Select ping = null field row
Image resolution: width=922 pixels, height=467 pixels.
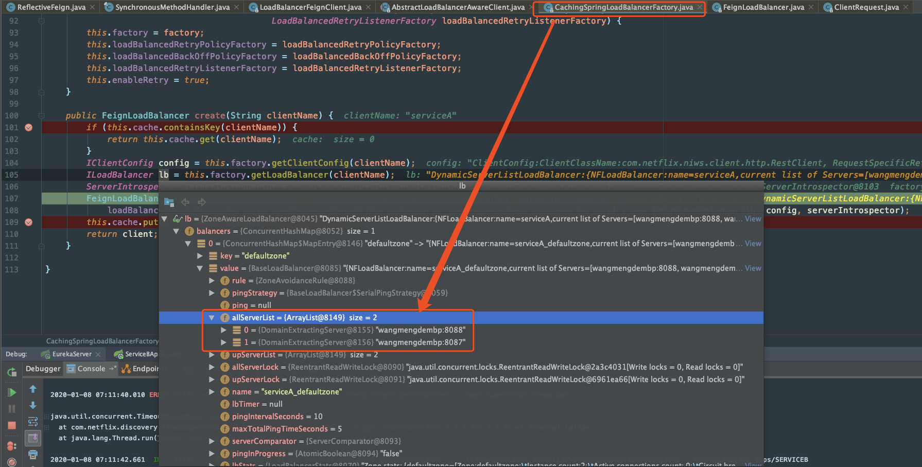coord(461,305)
